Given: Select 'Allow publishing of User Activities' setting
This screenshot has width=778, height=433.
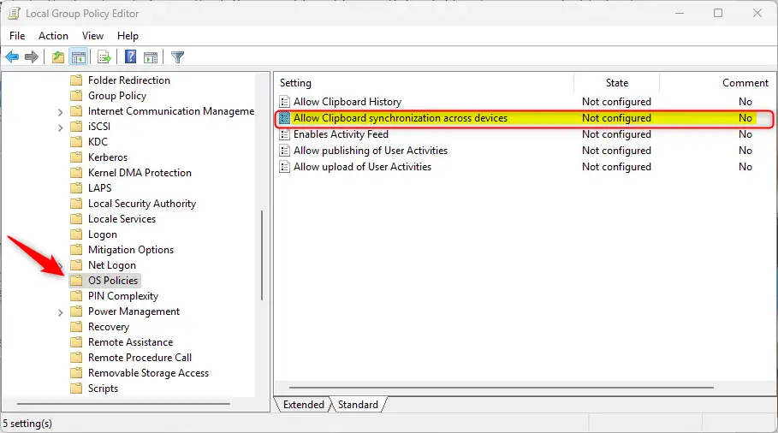Looking at the screenshot, I should [370, 151].
